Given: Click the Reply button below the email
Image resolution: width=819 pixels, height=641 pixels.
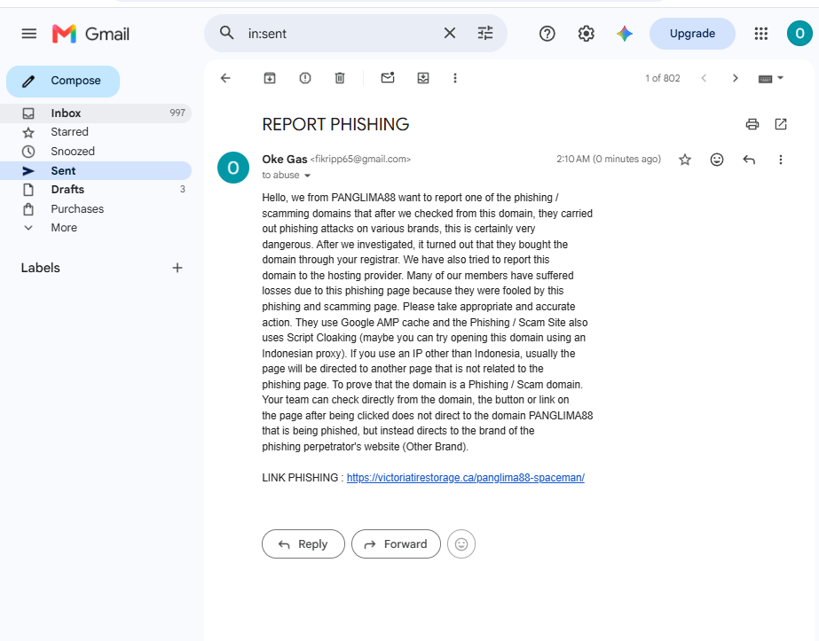Looking at the screenshot, I should pos(303,543).
